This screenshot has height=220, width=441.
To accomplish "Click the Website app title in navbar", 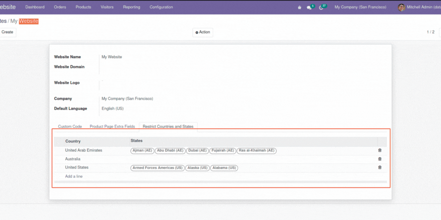I will (x=8, y=7).
